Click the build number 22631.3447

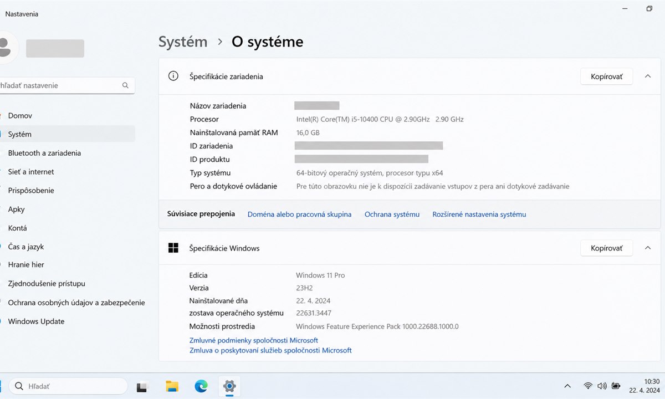(314, 313)
